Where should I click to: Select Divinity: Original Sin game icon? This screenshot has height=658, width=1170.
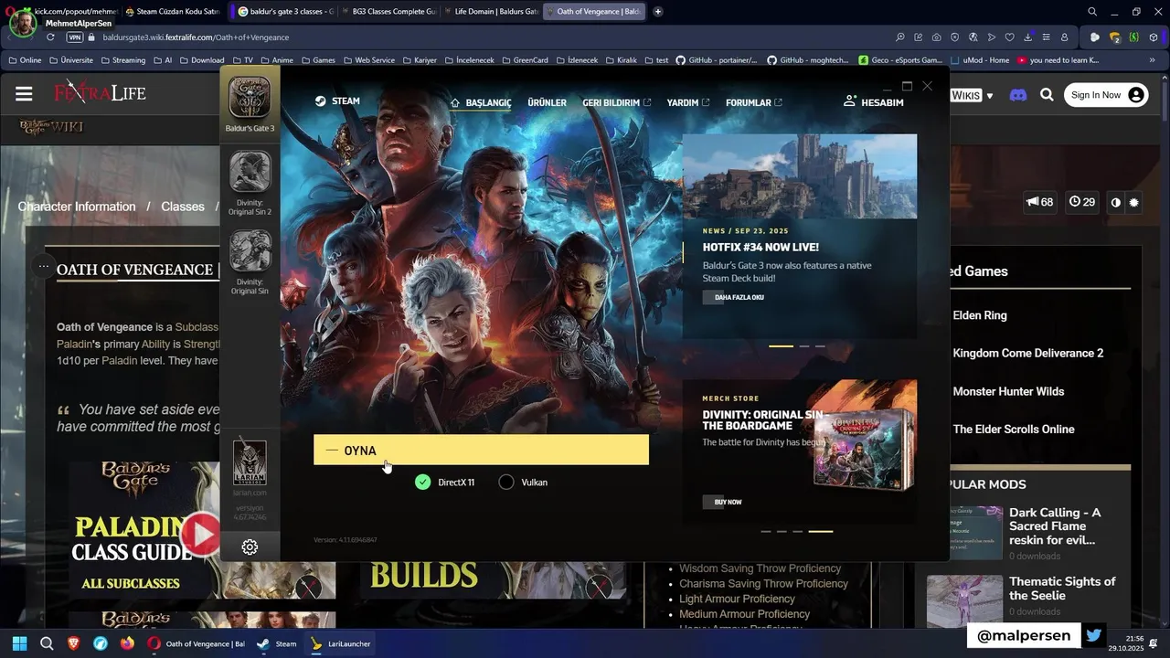250,251
